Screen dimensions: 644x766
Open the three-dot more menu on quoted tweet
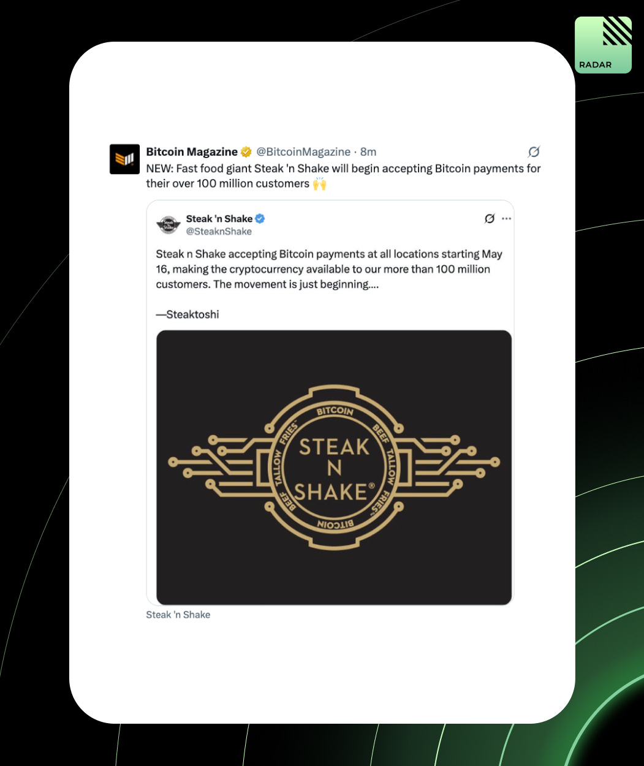506,219
